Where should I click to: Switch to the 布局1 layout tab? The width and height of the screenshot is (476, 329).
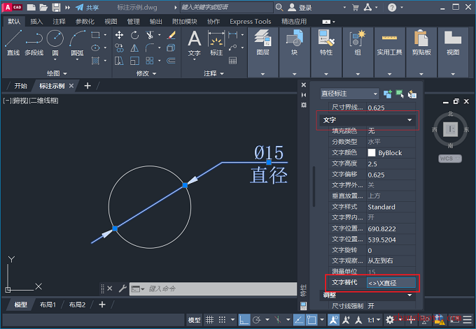click(48, 305)
